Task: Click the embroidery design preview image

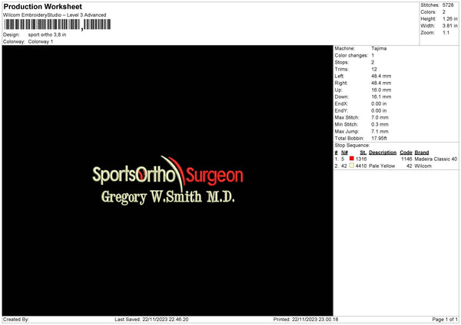Action: pos(167,180)
